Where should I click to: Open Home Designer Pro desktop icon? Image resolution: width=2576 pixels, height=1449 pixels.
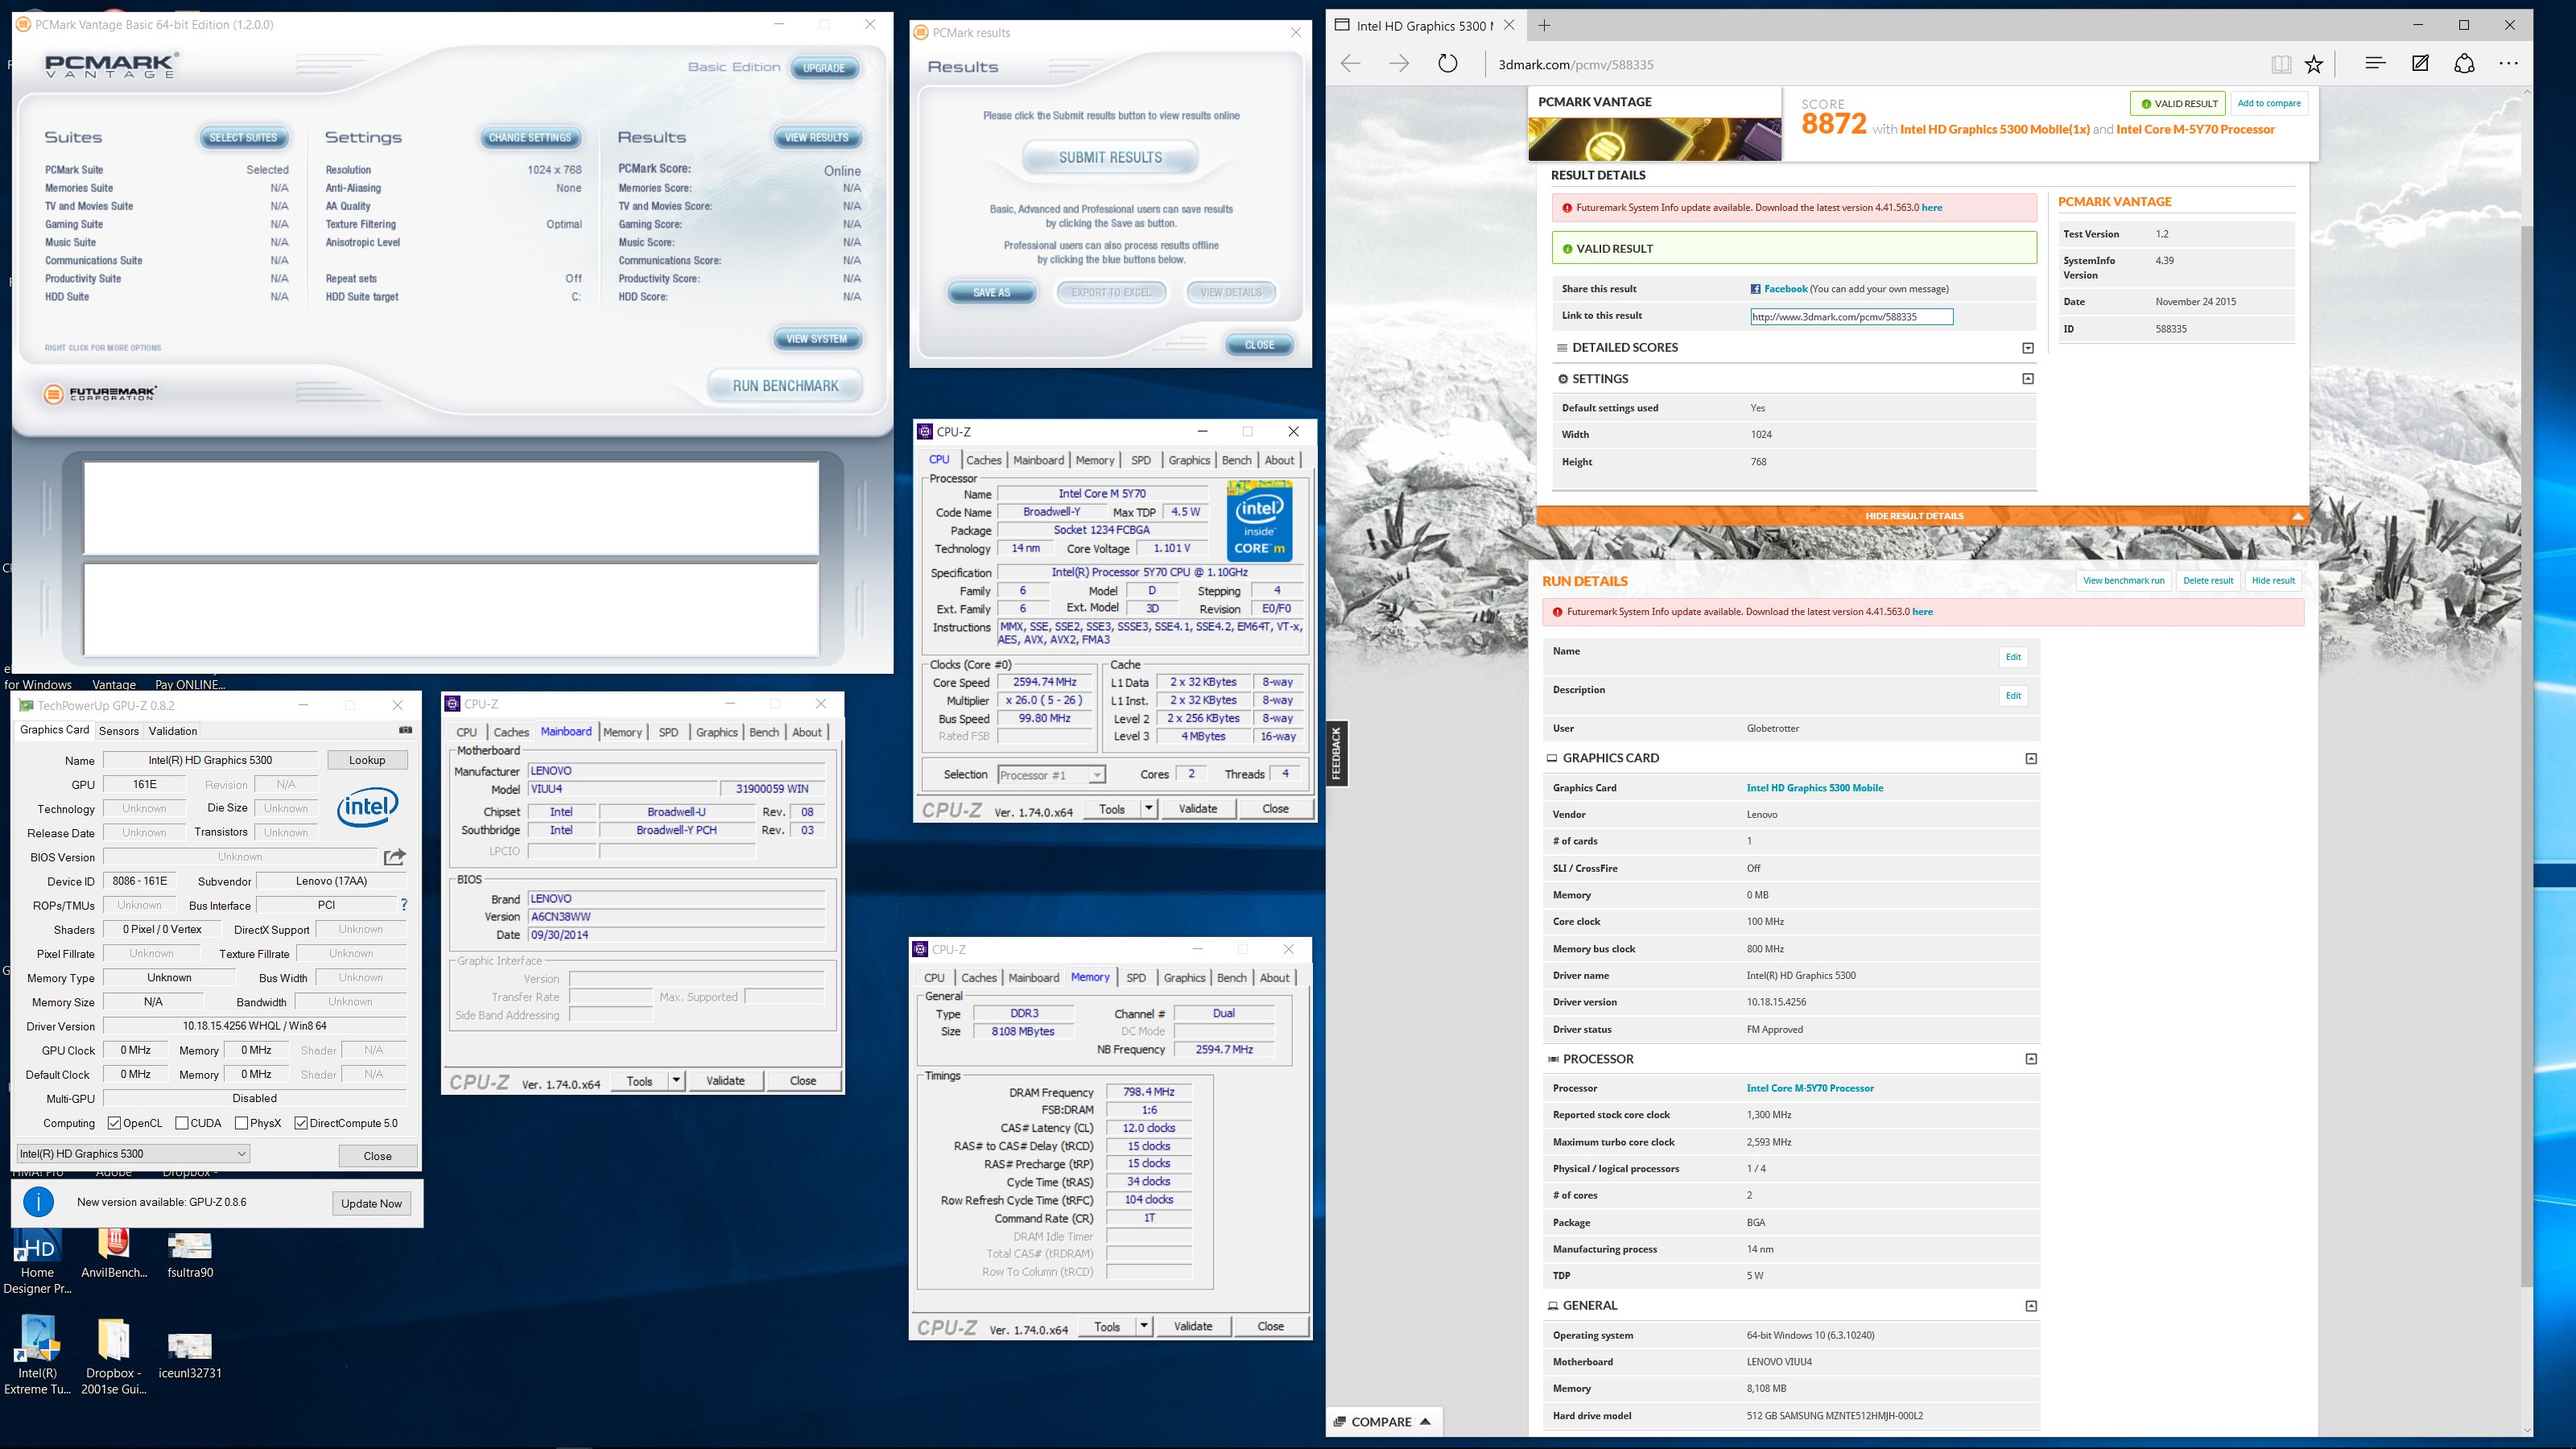[37, 1262]
